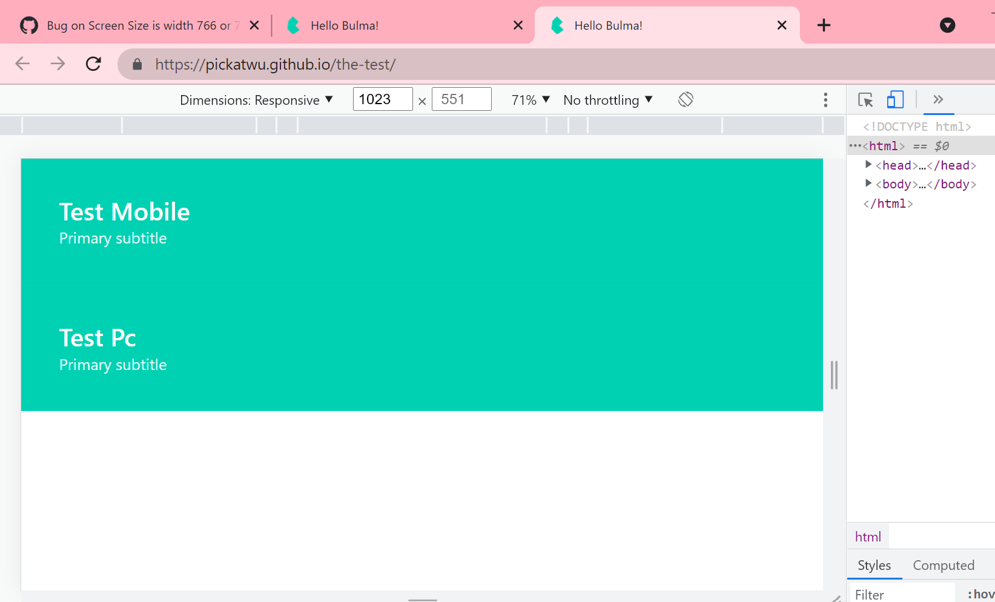The height and width of the screenshot is (602, 995).
Task: Click the padlock security icon in address bar
Action: coord(137,64)
